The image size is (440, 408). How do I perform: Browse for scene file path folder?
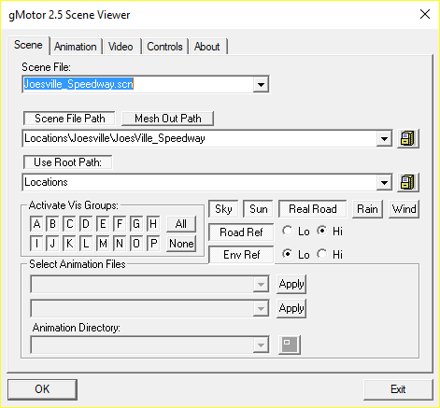point(408,138)
